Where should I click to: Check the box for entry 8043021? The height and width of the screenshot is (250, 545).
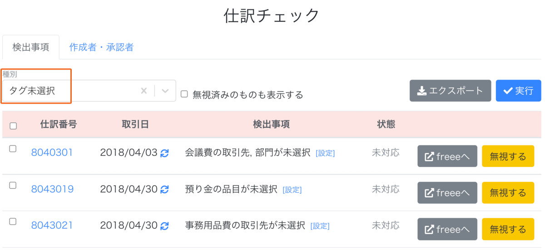point(13,221)
